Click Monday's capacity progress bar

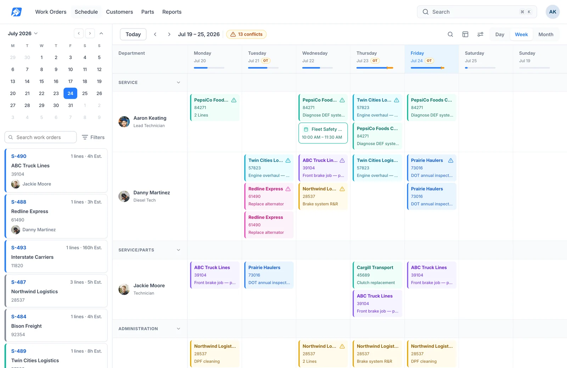(x=209, y=68)
